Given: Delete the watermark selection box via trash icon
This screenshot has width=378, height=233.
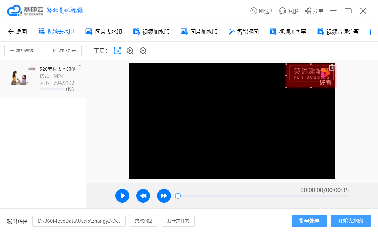Looking at the screenshot, I should click(332, 67).
